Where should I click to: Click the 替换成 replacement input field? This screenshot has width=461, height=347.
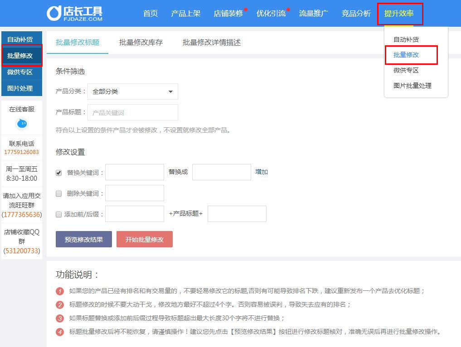222,172
